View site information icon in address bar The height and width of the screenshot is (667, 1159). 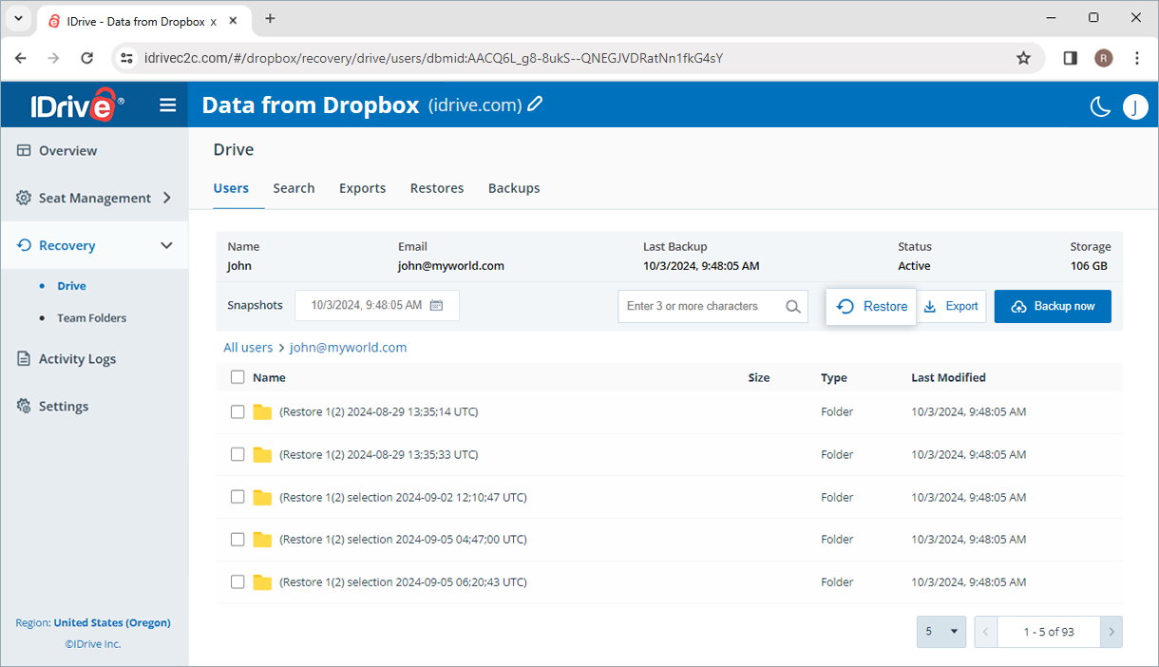pyautogui.click(x=126, y=58)
